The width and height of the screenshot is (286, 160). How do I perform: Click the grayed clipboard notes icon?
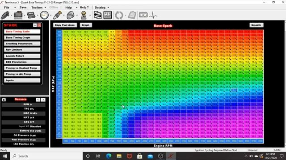pyautogui.click(x=132, y=15)
